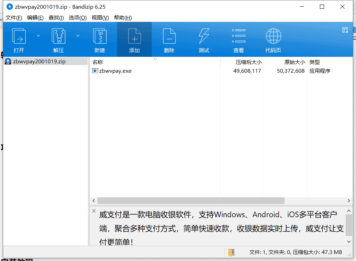Open the 选项(O) menu
Image resolution: width=356 pixels, height=261 pixels.
click(x=78, y=17)
